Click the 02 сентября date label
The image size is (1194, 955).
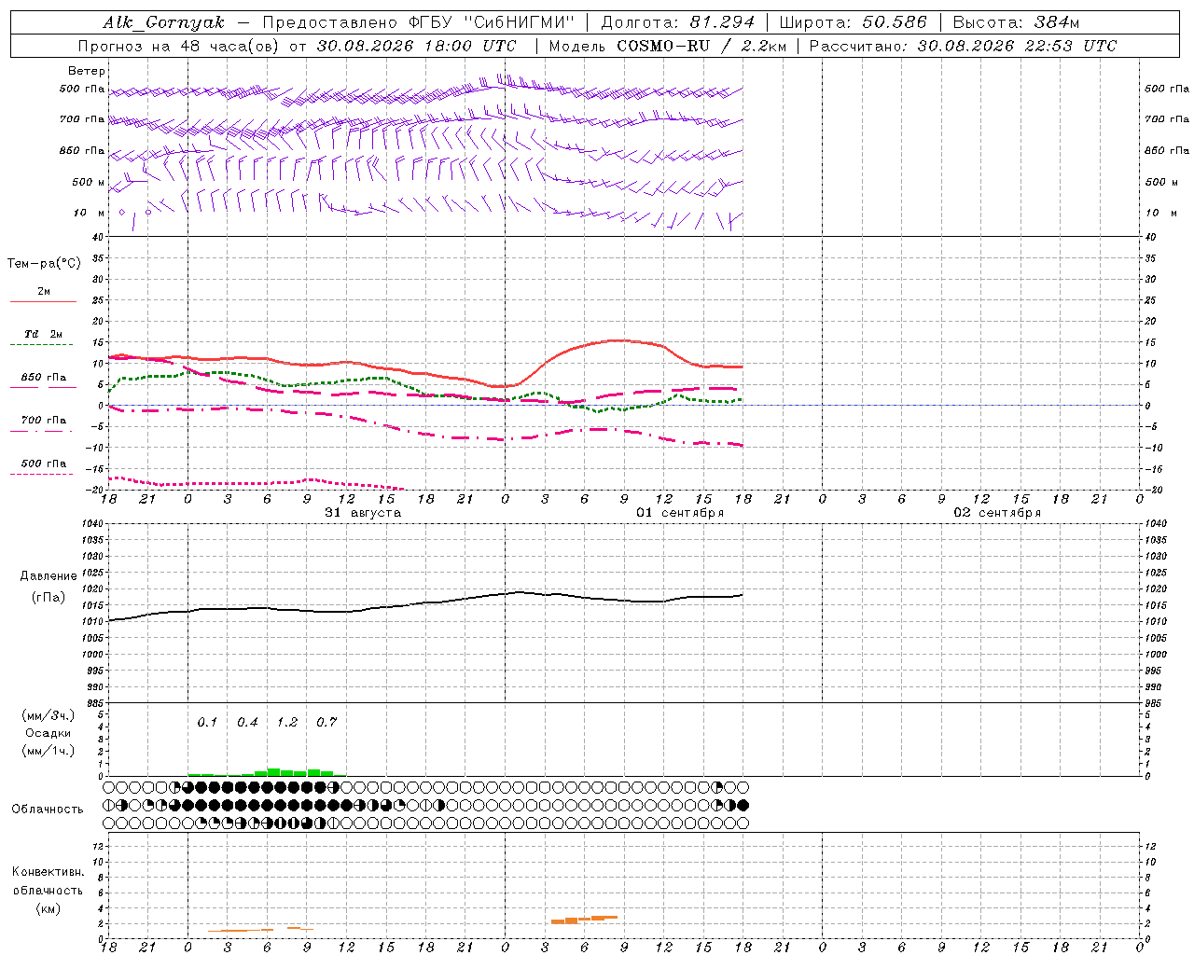(x=997, y=513)
